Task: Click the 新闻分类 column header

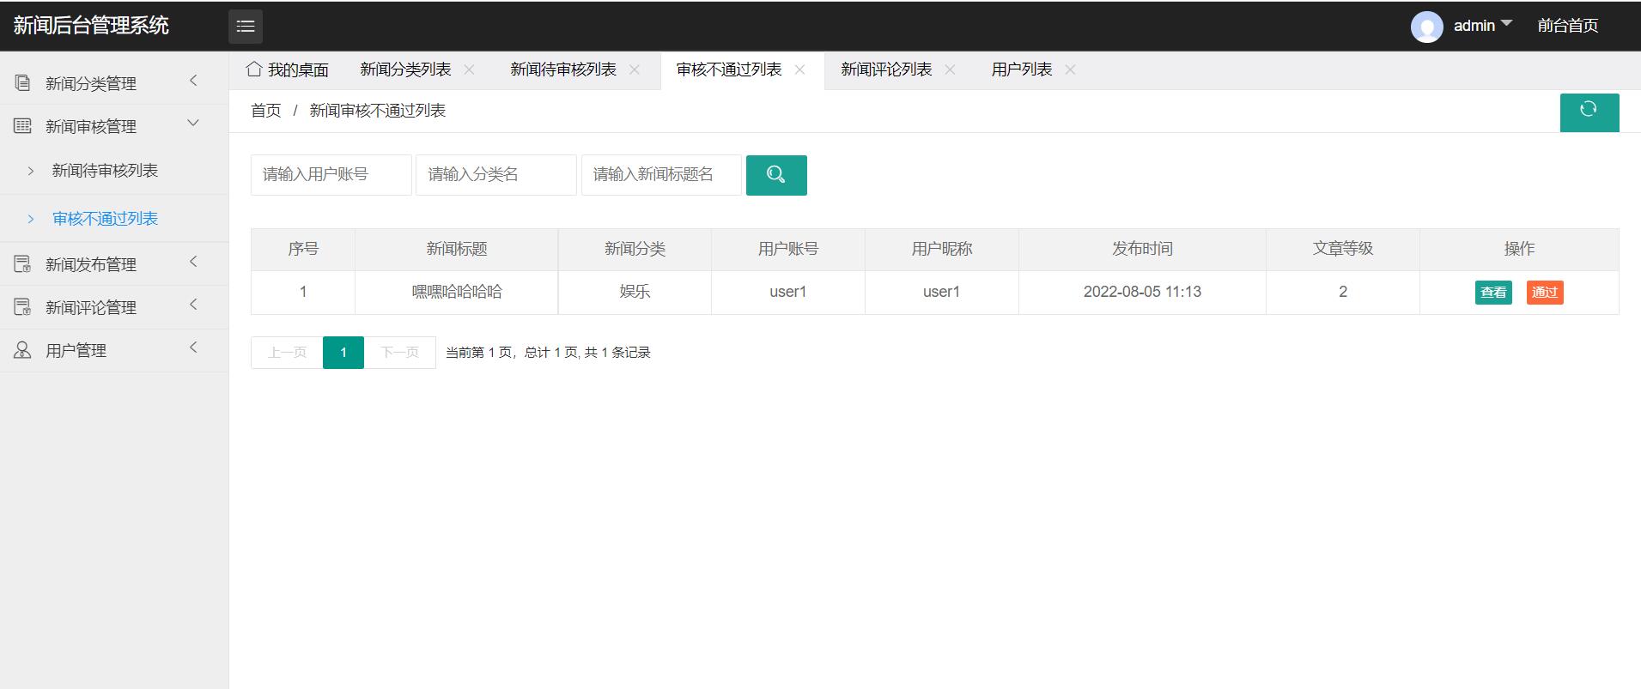Action: tap(635, 249)
